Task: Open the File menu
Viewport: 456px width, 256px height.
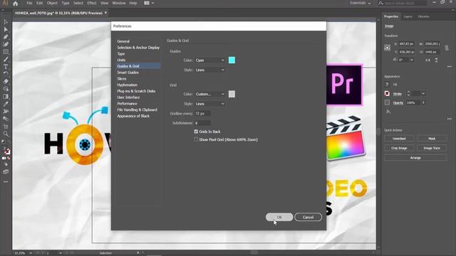Action: pyautogui.click(x=29, y=3)
